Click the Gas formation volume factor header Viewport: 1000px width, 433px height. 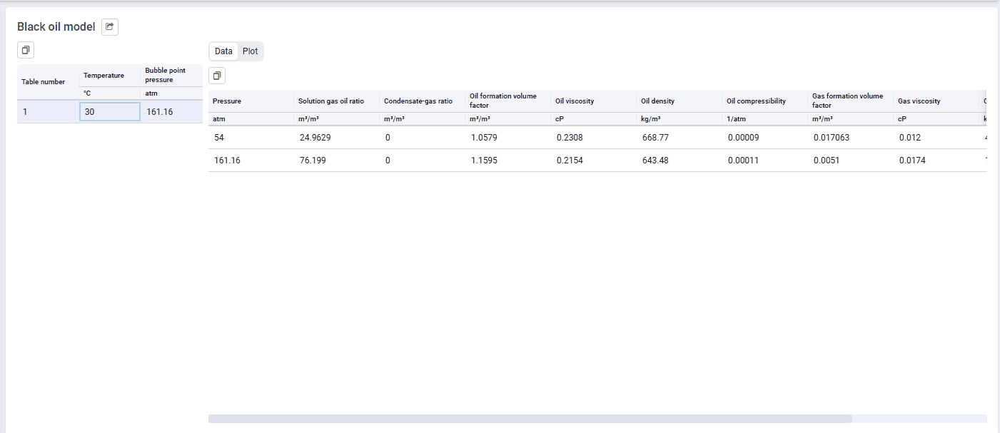pyautogui.click(x=851, y=101)
